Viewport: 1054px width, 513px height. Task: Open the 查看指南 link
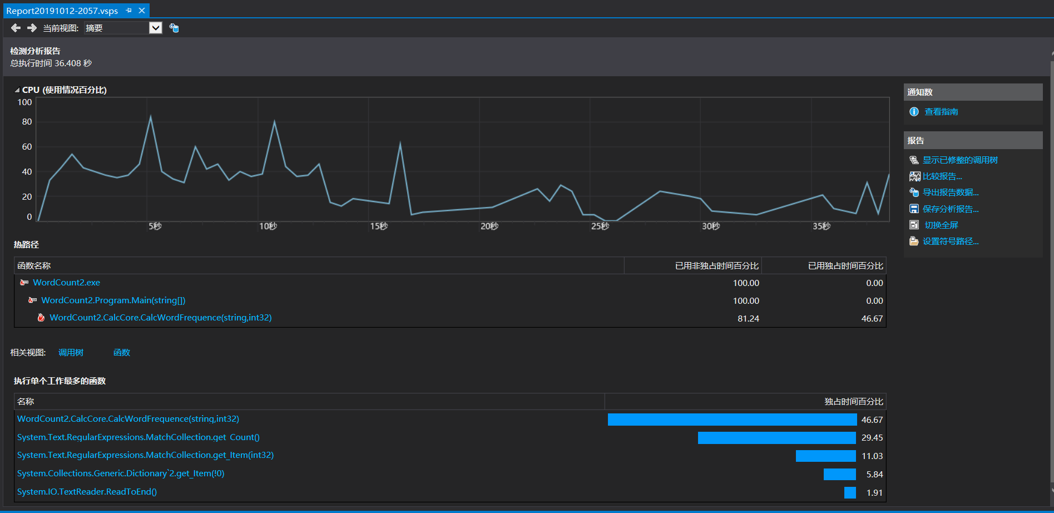tap(941, 112)
